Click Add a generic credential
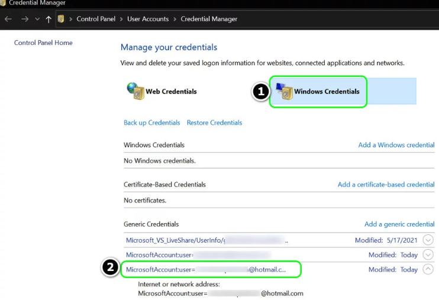 [399, 224]
